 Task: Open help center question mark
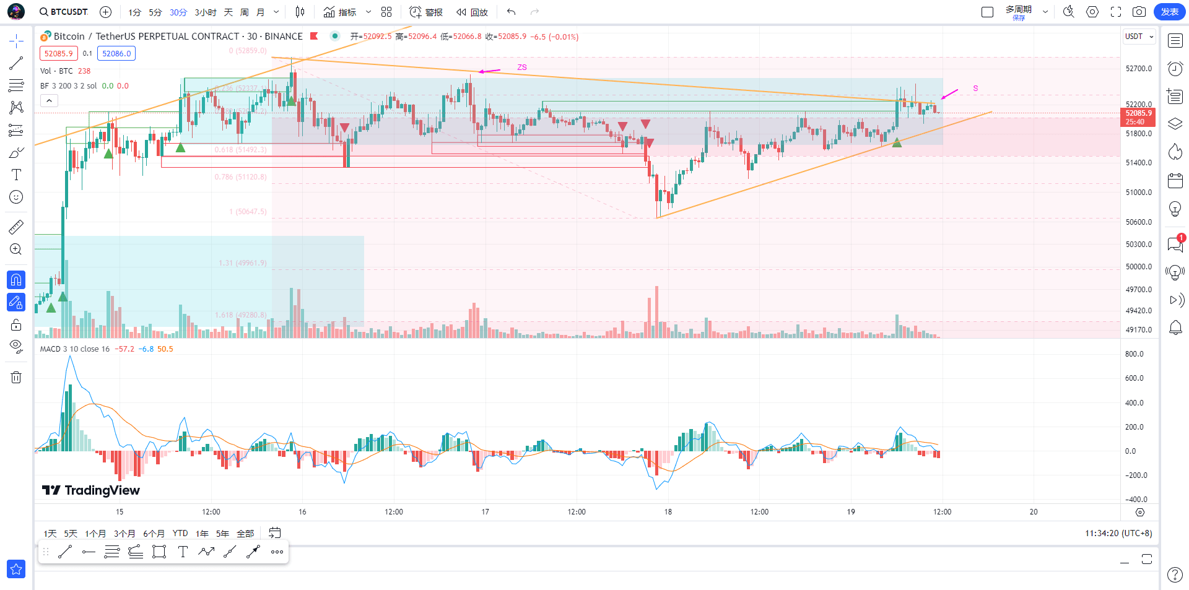pos(1175,575)
